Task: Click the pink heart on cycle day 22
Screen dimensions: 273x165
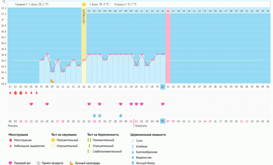Action: pyautogui.click(x=121, y=104)
